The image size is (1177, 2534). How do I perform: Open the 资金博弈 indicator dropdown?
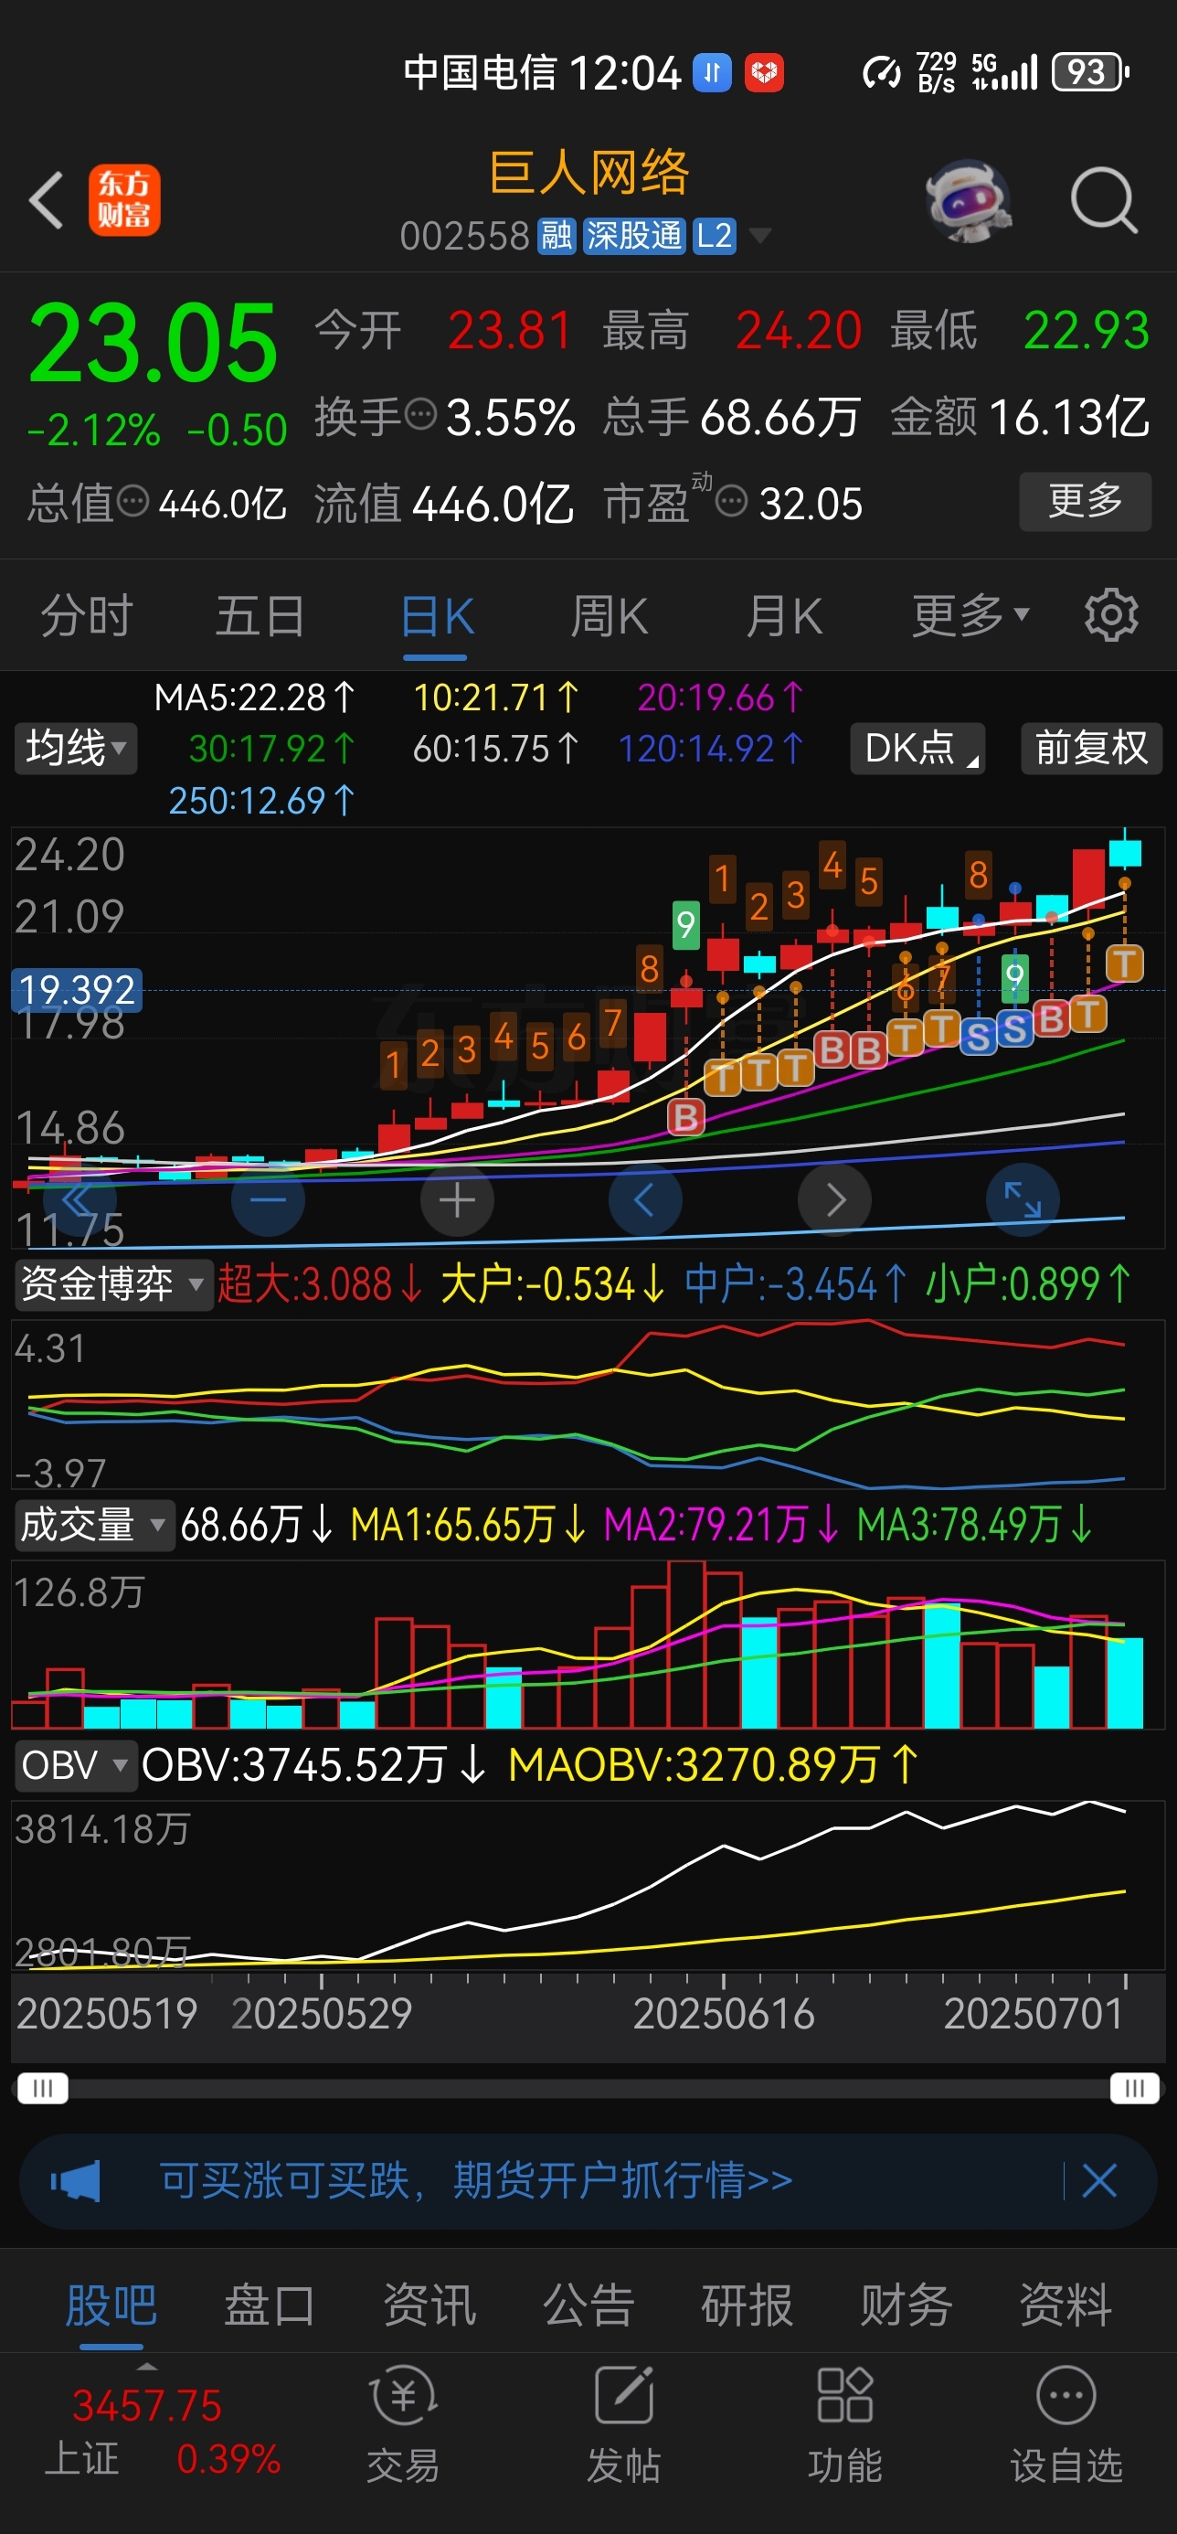point(113,1284)
